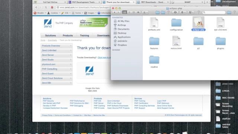Open the Forms developer toolbar menu
This screenshot has height=134, width=238.
(x=77, y=13)
